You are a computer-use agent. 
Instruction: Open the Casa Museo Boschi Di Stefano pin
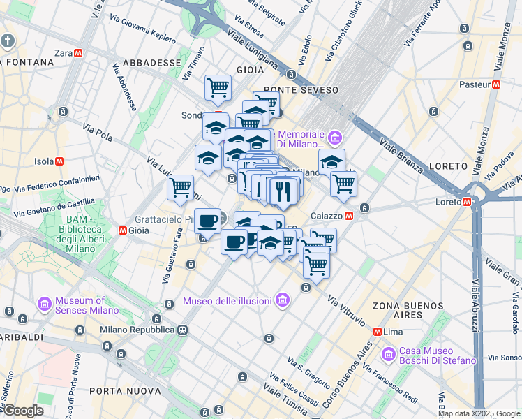click(x=389, y=355)
